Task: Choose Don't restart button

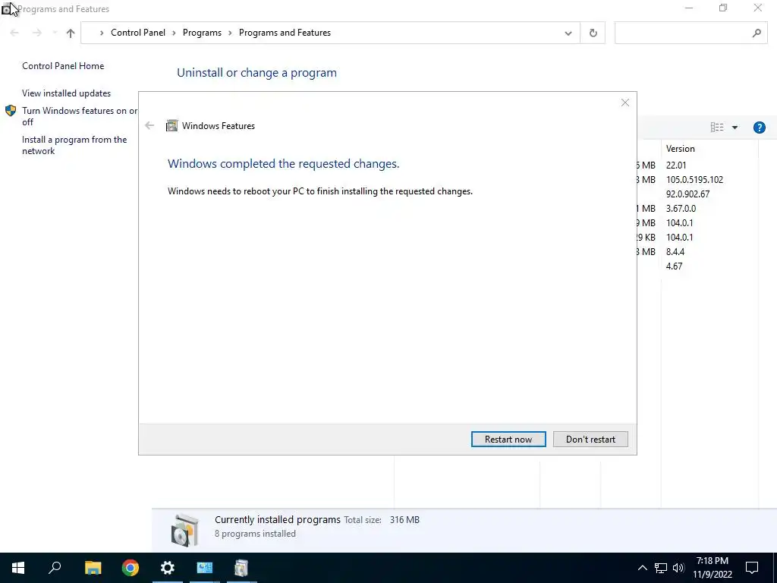Action: point(590,440)
